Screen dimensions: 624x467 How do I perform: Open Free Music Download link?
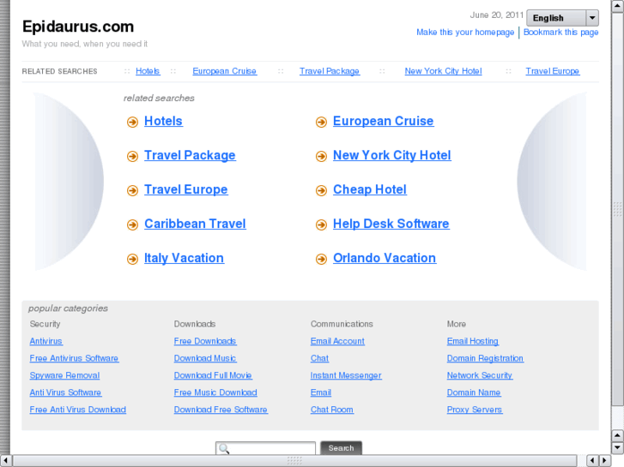pos(215,392)
